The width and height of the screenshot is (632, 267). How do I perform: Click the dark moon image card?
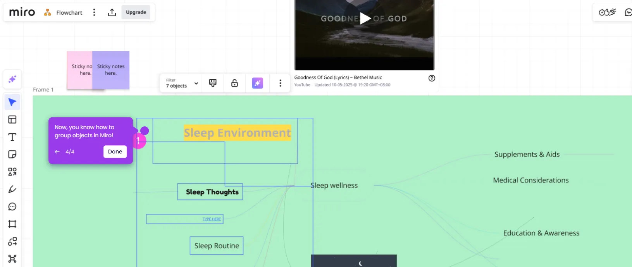pyautogui.click(x=354, y=261)
